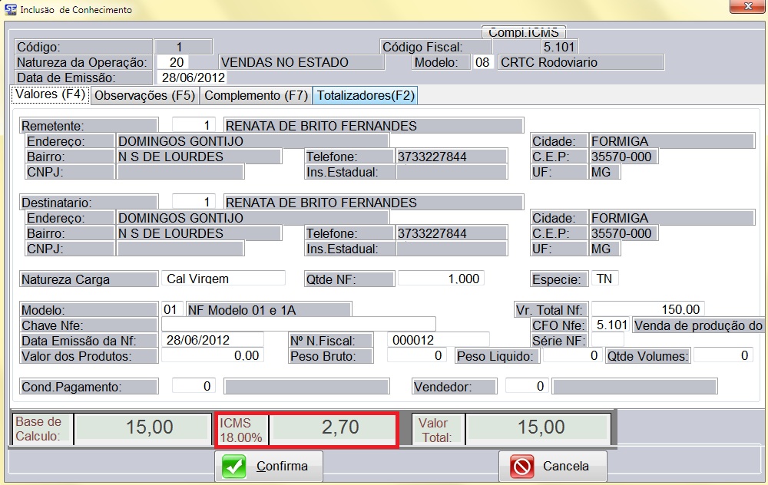Screen dimensions: 768x485
Task: Click the Chave Nfe input field
Action: (x=298, y=324)
